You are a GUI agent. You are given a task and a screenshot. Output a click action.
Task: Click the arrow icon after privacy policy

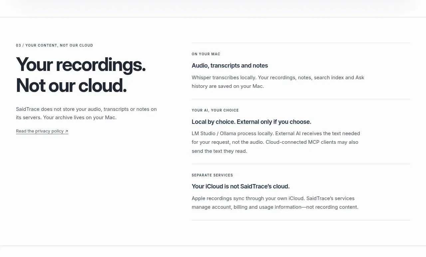(x=67, y=131)
